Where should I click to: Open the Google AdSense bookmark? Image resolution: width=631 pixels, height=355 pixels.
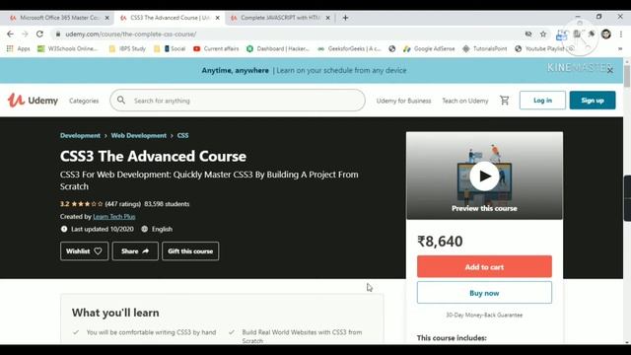[x=429, y=48]
